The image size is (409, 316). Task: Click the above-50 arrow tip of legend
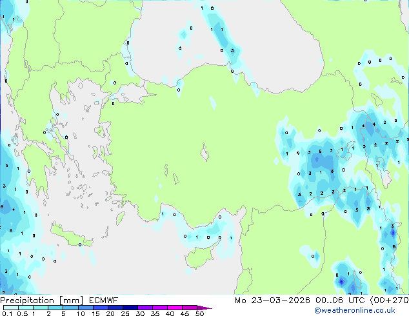[204, 308]
